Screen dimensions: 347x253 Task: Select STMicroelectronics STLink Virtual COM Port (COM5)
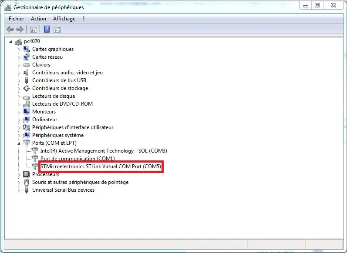point(101,166)
